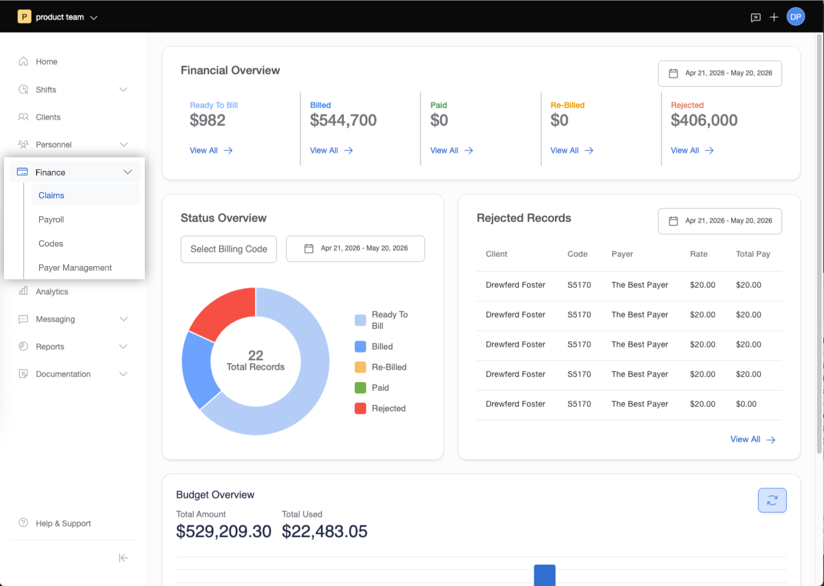Click the Personnel group icon in sidebar
This screenshot has height=586, width=824.
click(x=23, y=144)
